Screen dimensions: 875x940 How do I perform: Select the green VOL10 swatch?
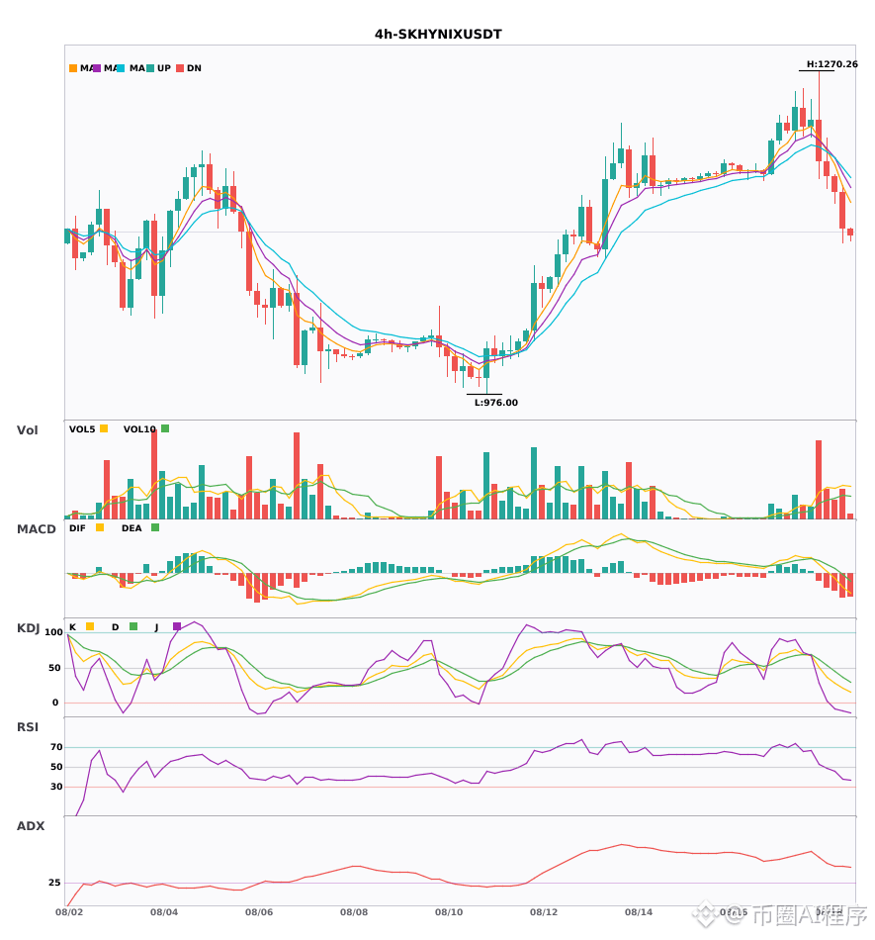click(165, 428)
